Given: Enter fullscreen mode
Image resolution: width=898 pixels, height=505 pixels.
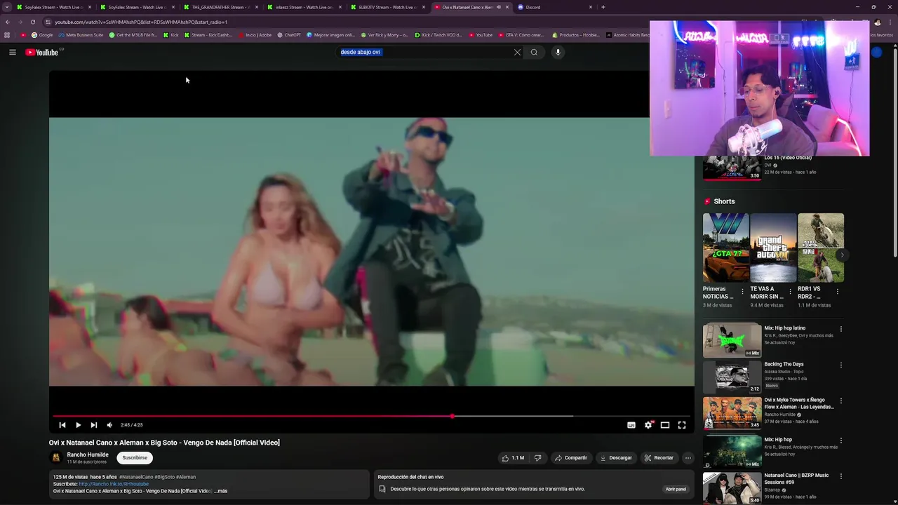Looking at the screenshot, I should [681, 425].
